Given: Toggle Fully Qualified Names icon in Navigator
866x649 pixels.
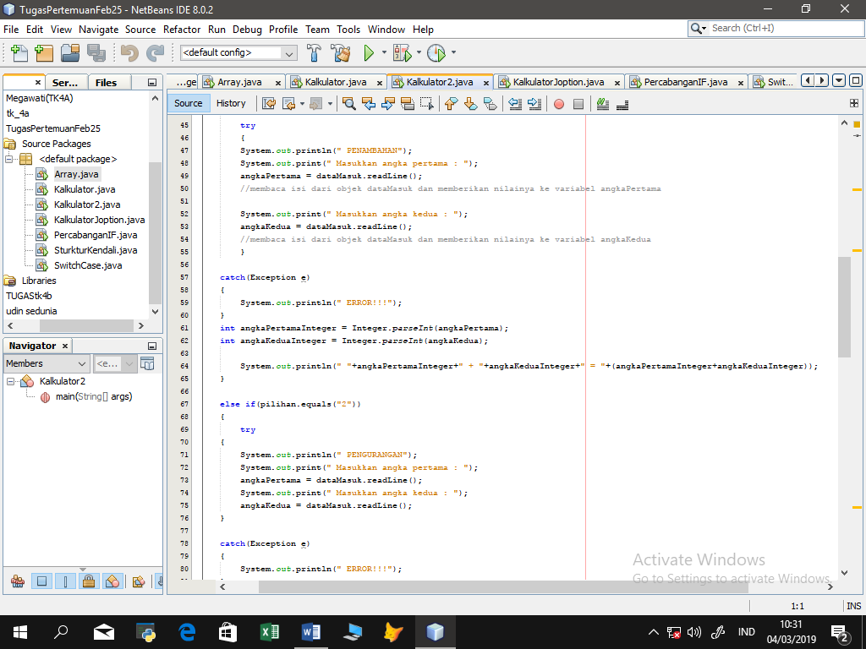Looking at the screenshot, I should [139, 581].
